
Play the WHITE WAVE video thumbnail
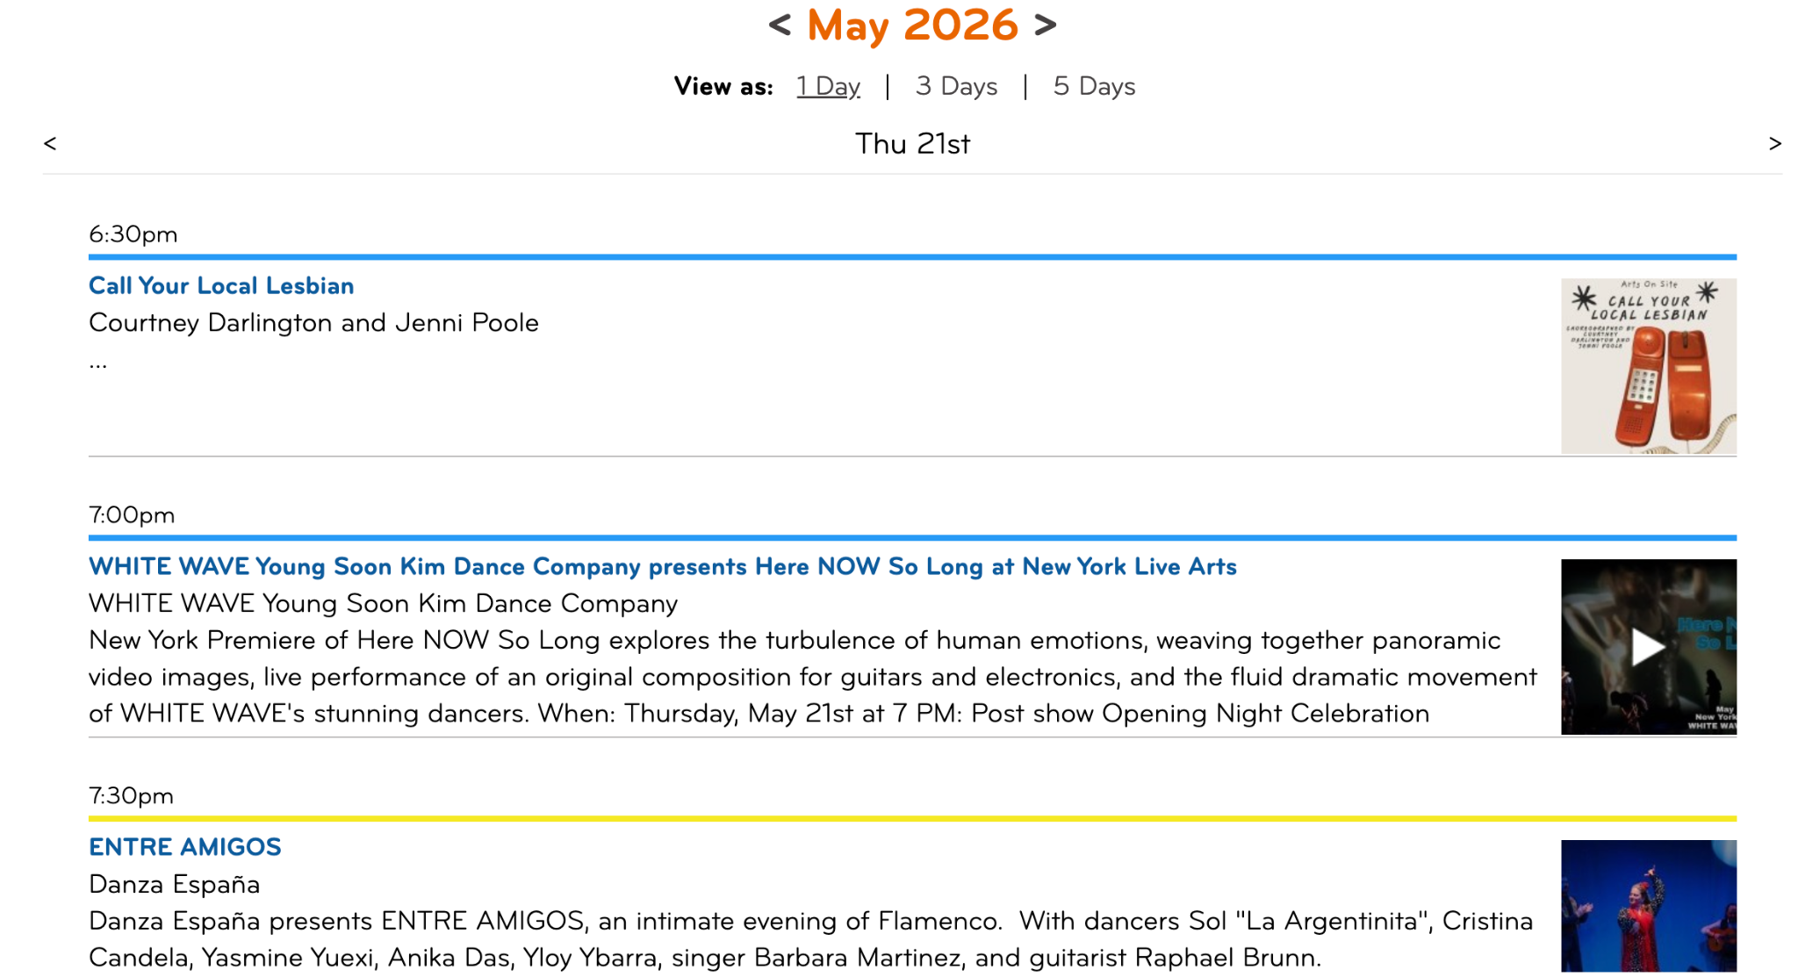coord(1648,647)
